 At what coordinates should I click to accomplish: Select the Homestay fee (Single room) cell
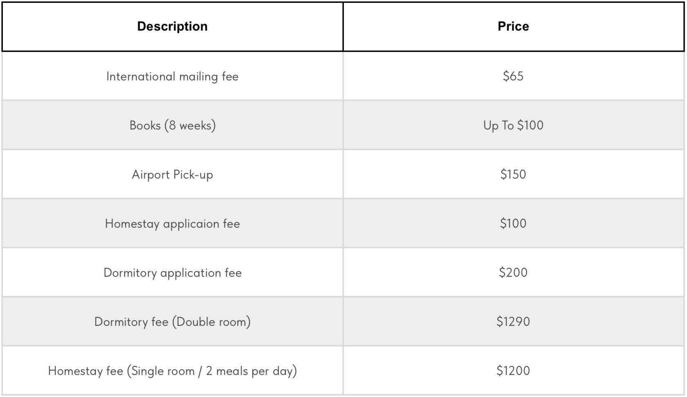(172, 371)
